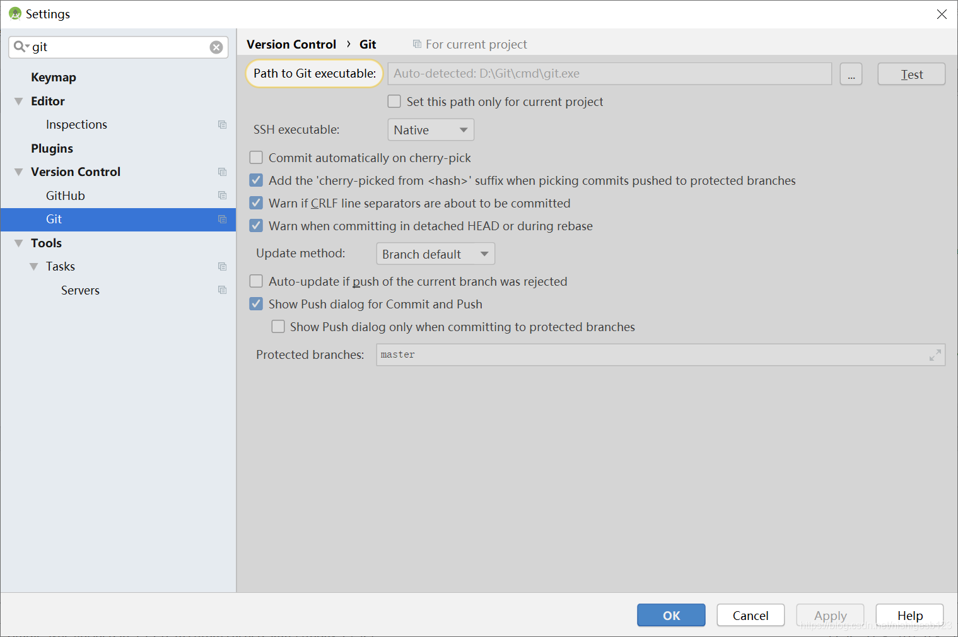This screenshot has width=958, height=637.
Task: Click the settings search field containing 'git'
Action: point(119,47)
